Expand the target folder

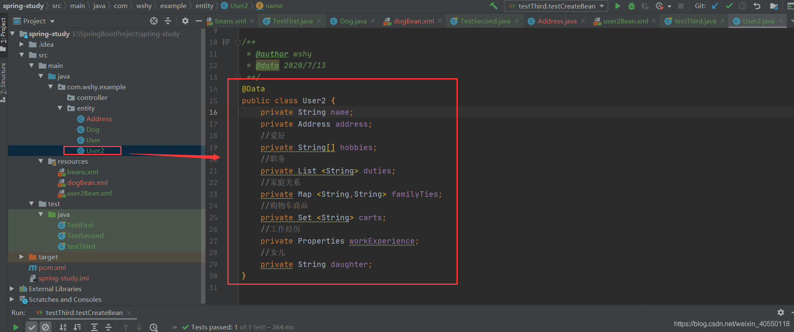[x=22, y=257]
